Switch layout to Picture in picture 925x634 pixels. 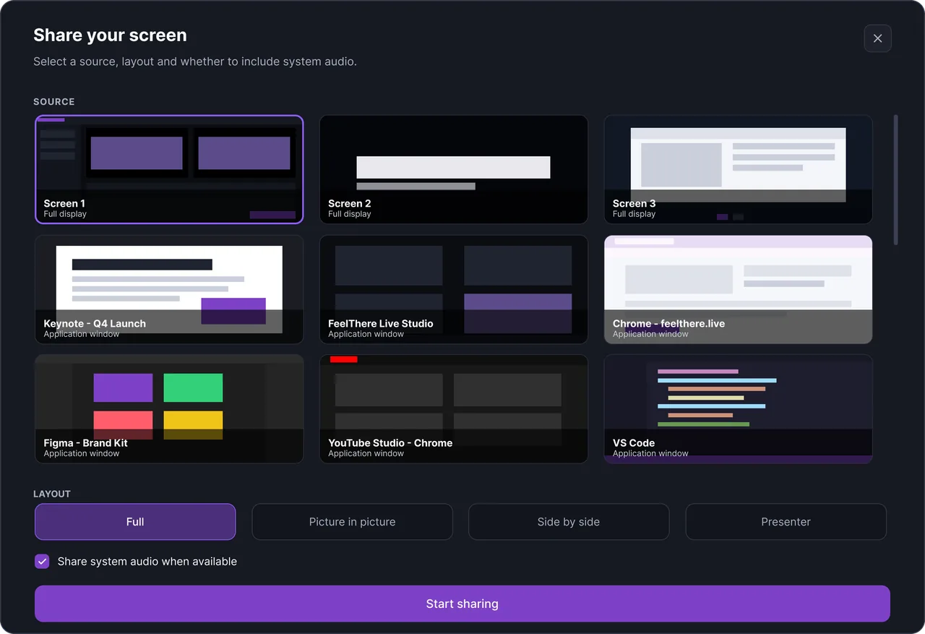click(x=352, y=522)
